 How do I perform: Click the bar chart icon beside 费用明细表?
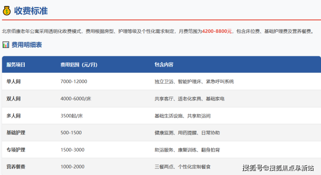[6, 45]
